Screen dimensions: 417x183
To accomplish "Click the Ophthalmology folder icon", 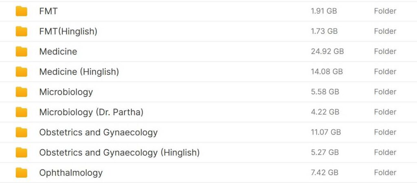I will [x=21, y=173].
